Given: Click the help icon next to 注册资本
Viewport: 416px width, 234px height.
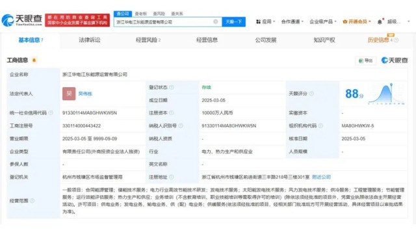Looking at the screenshot, I should click(172, 112).
